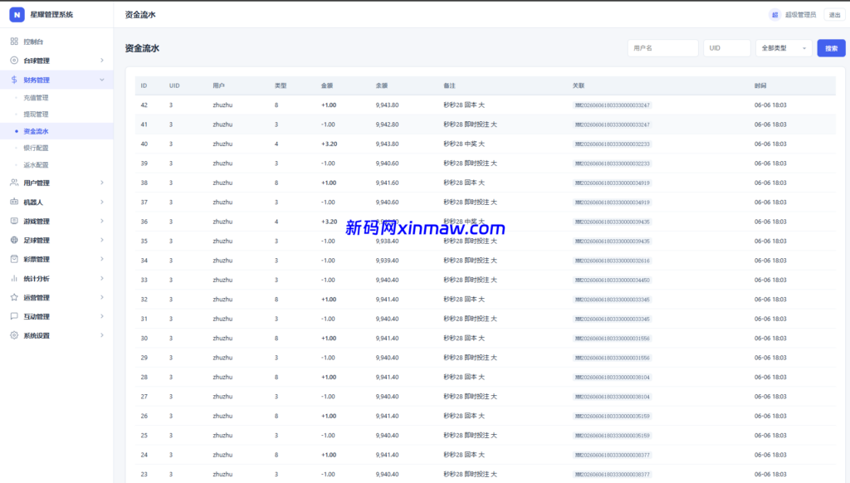Screen dimensions: 850x483
Task: Click the 备注 column header
Action: point(449,85)
